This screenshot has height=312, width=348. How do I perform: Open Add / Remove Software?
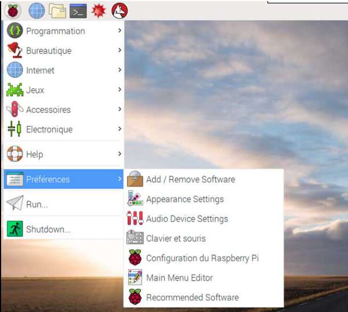[204, 179]
